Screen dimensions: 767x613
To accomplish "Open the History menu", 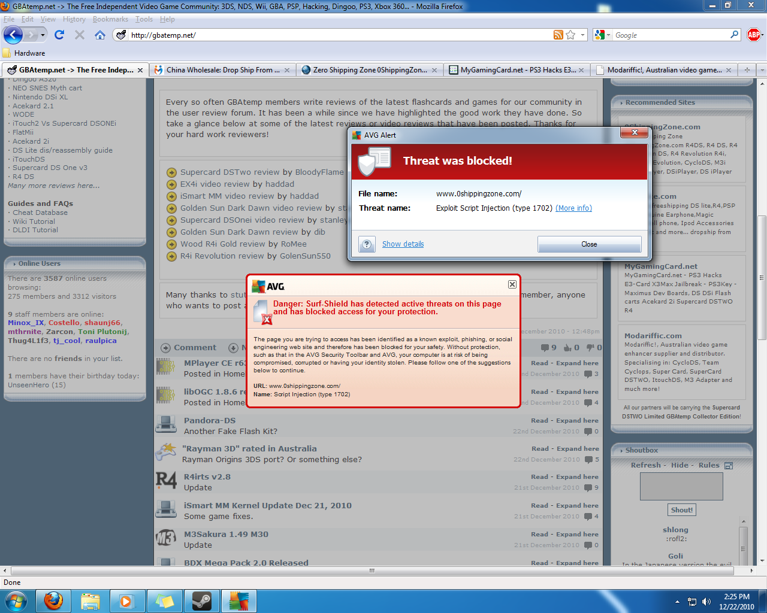I will pyautogui.click(x=74, y=19).
